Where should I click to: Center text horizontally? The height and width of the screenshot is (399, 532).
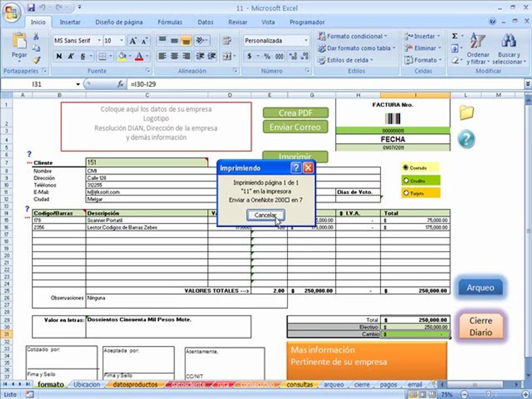point(174,56)
